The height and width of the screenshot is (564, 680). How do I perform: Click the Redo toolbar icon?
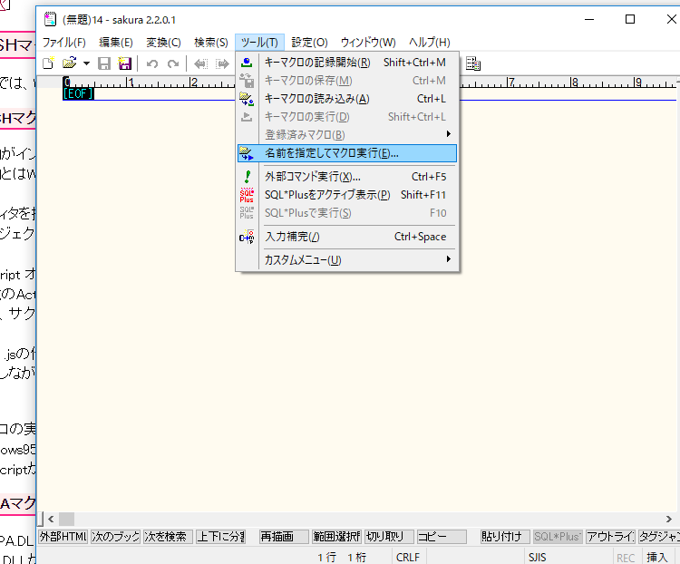(x=173, y=63)
